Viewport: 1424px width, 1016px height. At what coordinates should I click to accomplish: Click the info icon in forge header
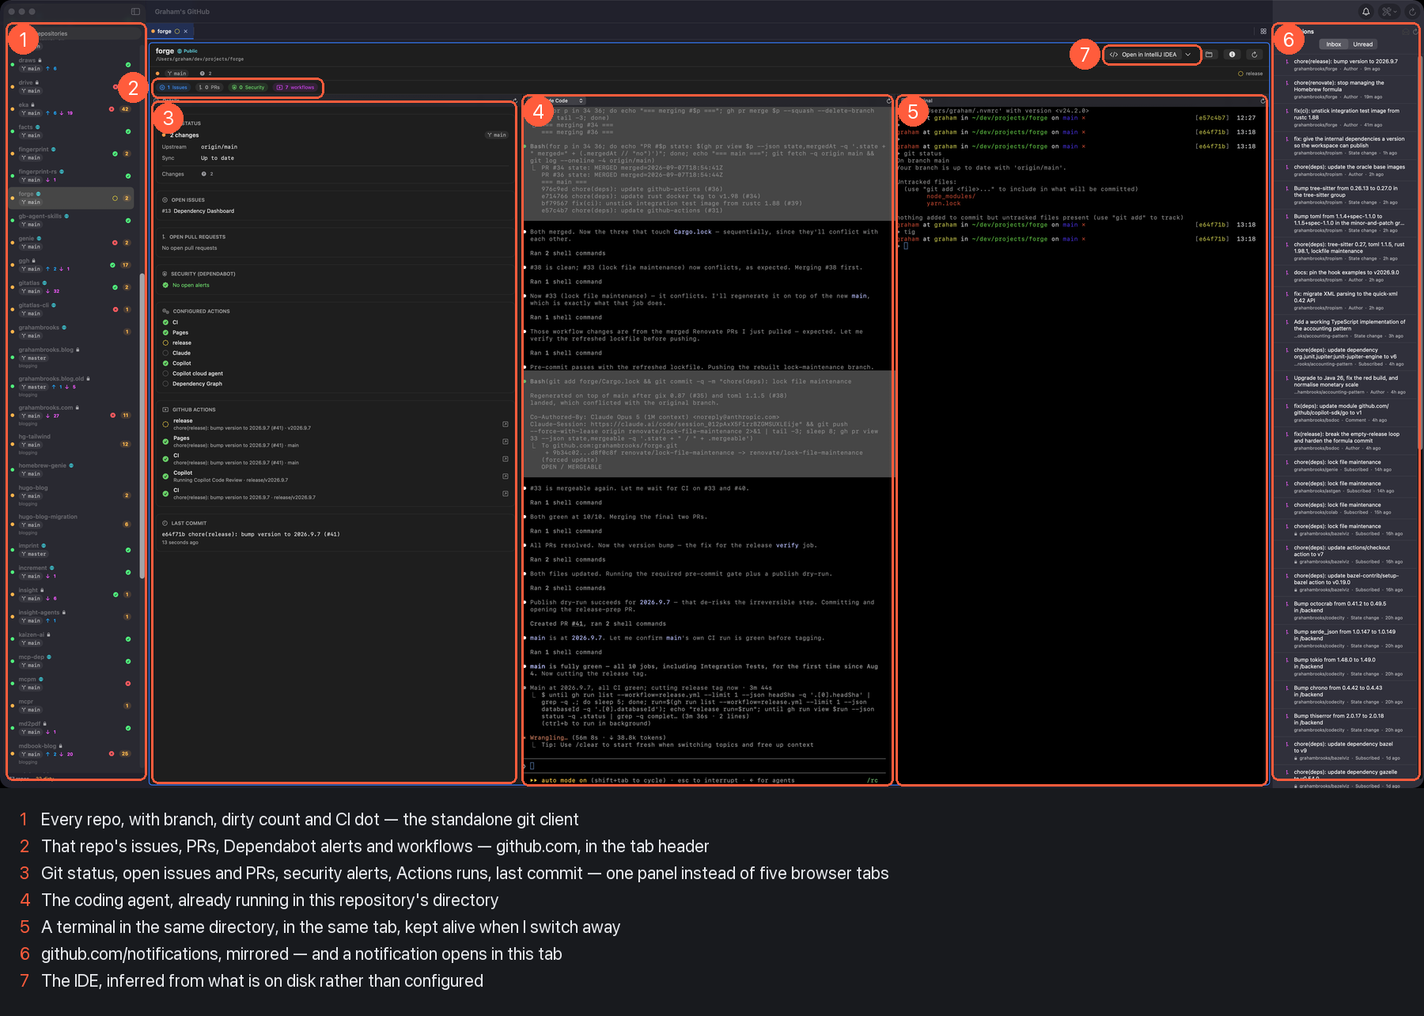click(x=1232, y=55)
